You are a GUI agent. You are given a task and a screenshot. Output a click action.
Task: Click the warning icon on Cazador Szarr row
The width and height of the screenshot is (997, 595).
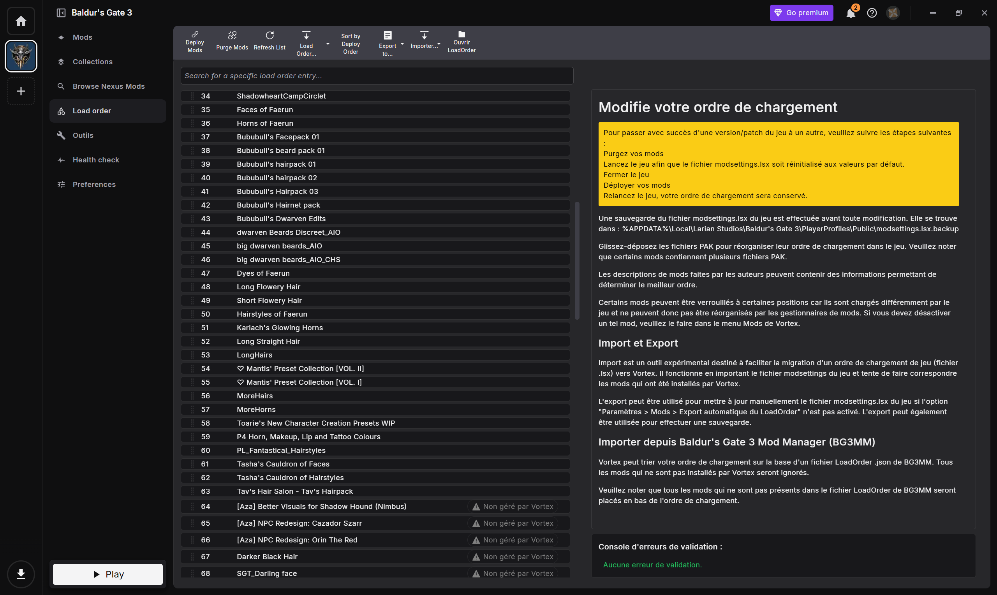476,524
